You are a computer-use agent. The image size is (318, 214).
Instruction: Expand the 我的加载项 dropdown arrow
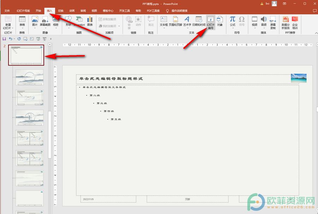click(119, 26)
